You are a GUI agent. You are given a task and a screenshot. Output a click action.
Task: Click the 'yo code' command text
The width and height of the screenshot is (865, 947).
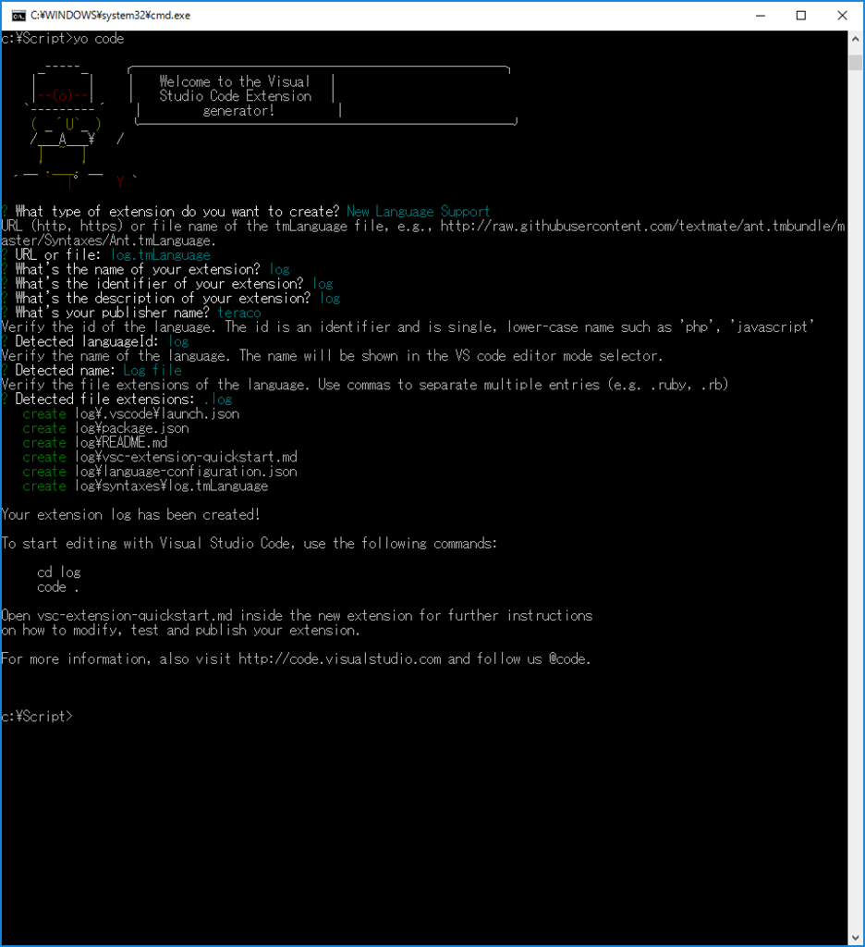click(98, 39)
